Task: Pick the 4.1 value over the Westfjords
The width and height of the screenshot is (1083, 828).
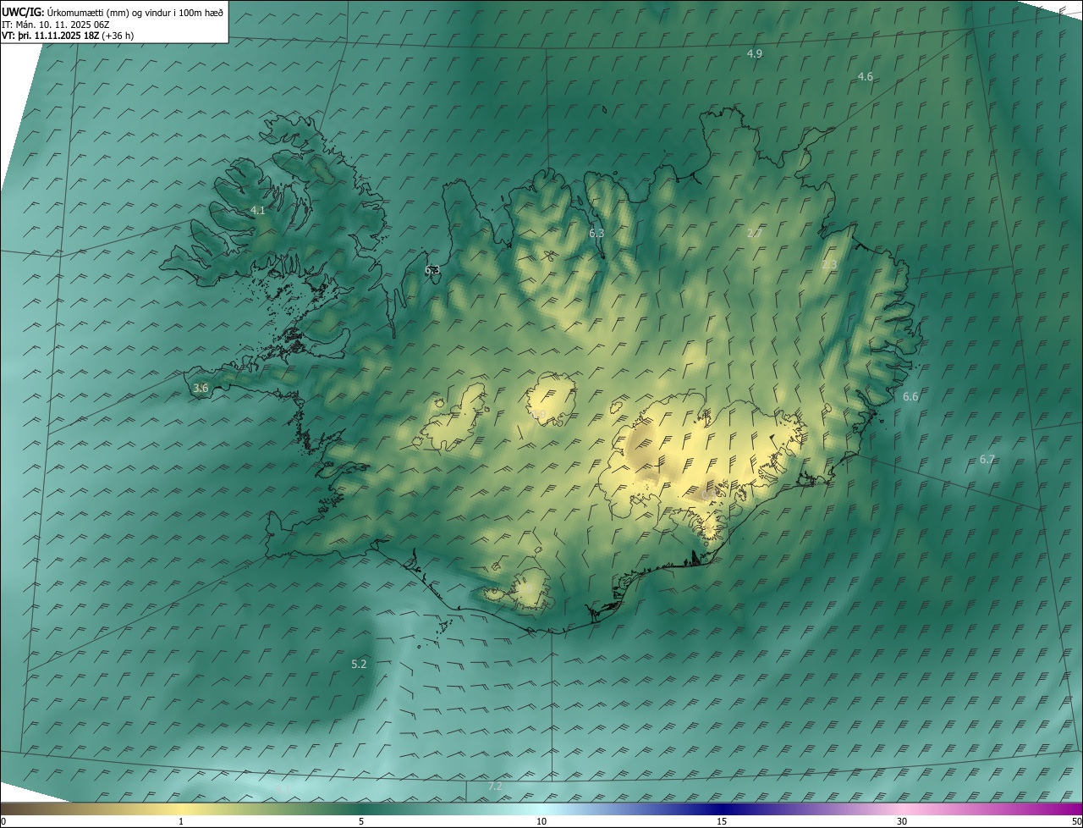Action: click(x=258, y=210)
